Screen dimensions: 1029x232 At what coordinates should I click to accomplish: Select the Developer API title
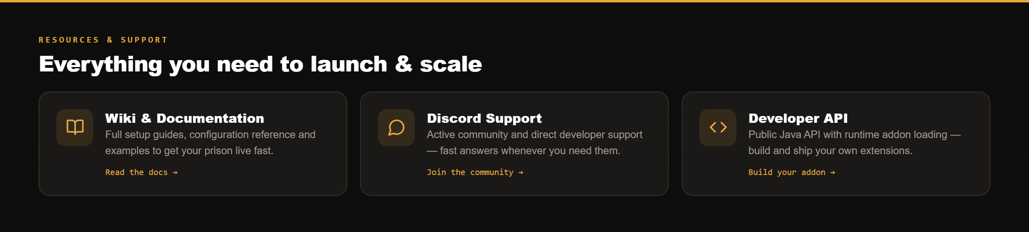(x=798, y=118)
